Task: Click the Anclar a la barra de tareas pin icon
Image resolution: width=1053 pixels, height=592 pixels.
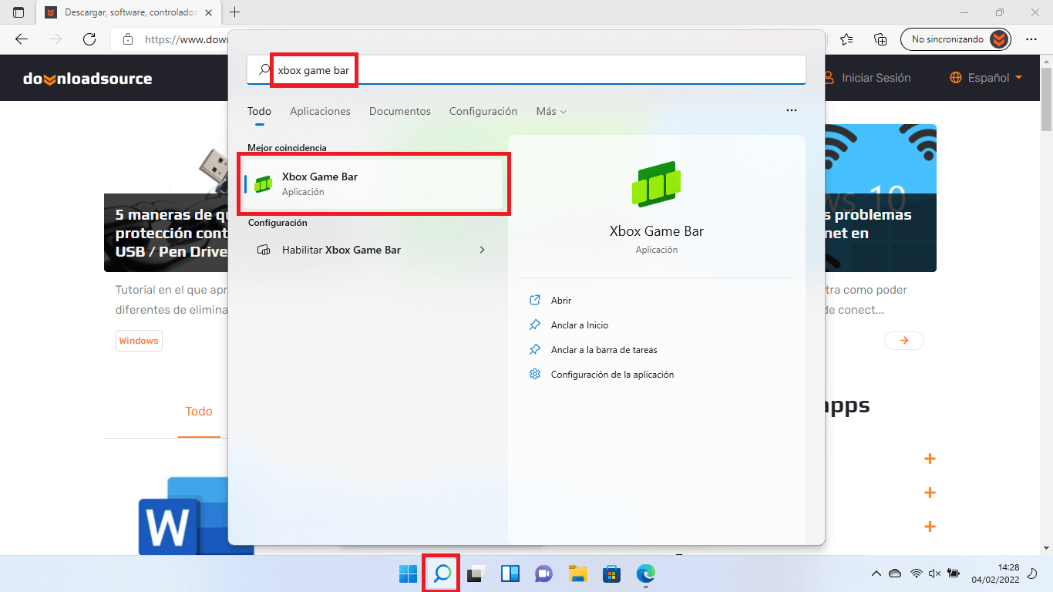Action: 535,349
